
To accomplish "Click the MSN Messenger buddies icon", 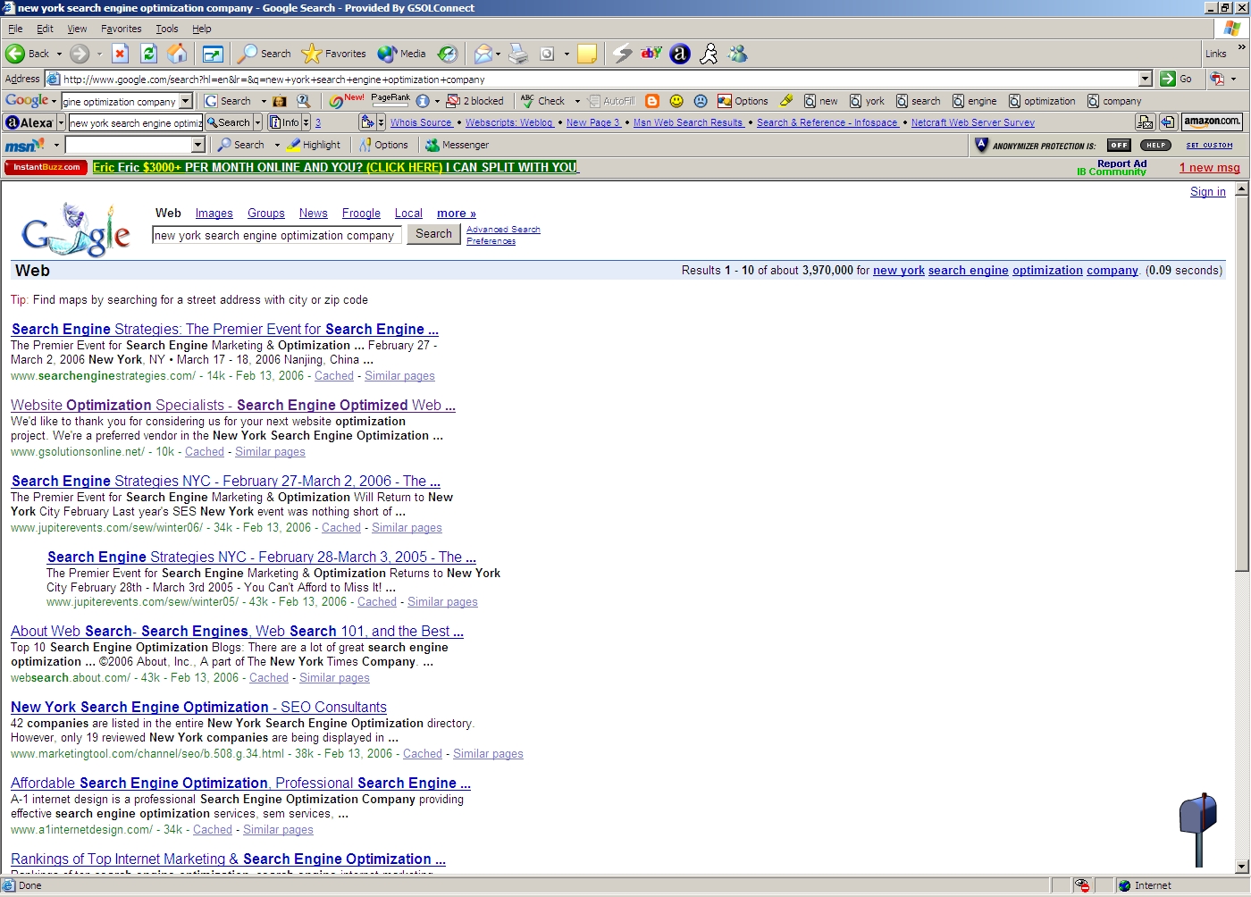I will (x=737, y=54).
